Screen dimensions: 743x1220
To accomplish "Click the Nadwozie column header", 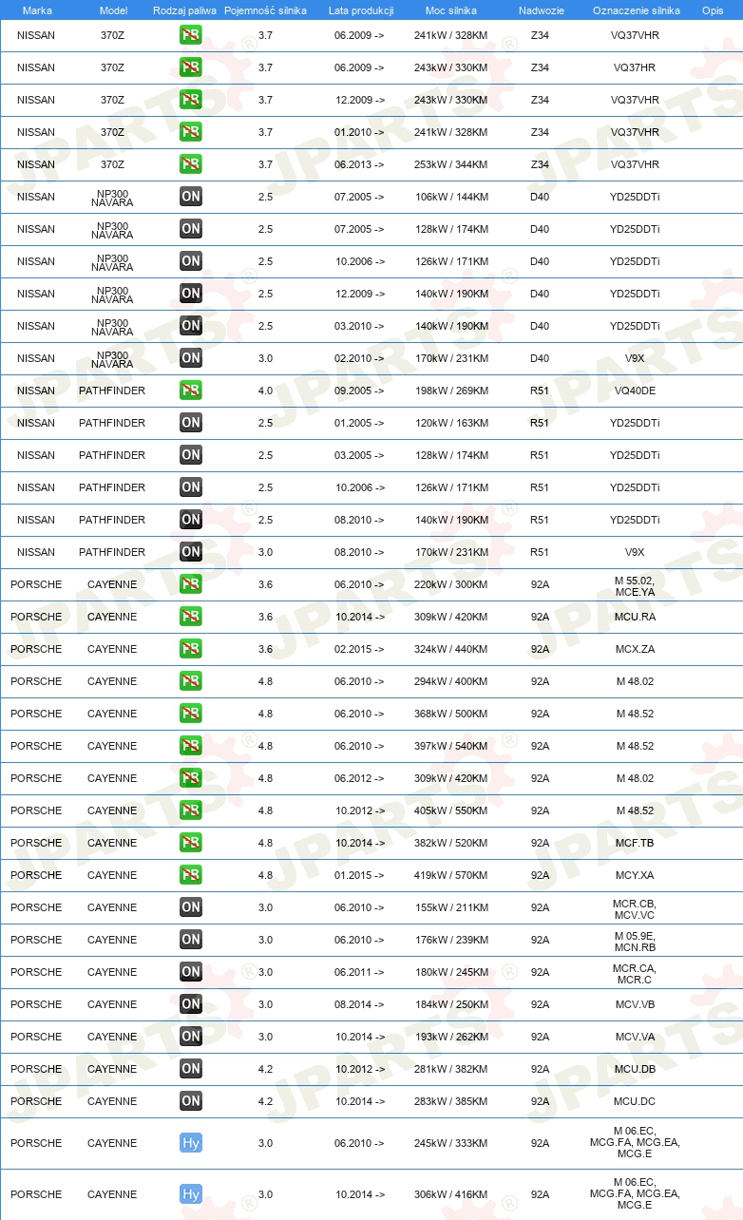I will [541, 10].
